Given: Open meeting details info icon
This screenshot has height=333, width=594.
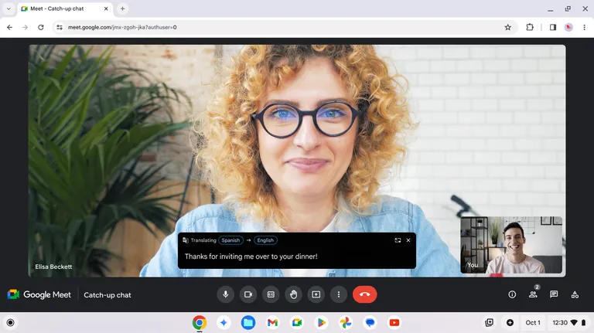Looking at the screenshot, I should pos(512,294).
